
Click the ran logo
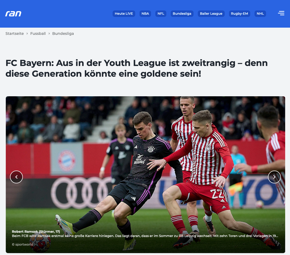click(x=13, y=14)
